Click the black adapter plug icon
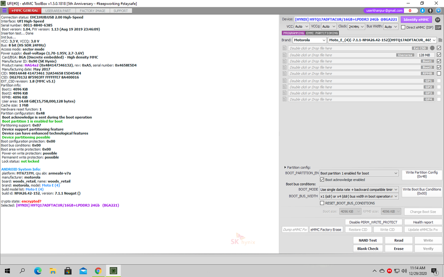The height and width of the screenshot is (277, 444). pyautogui.click(x=430, y=11)
